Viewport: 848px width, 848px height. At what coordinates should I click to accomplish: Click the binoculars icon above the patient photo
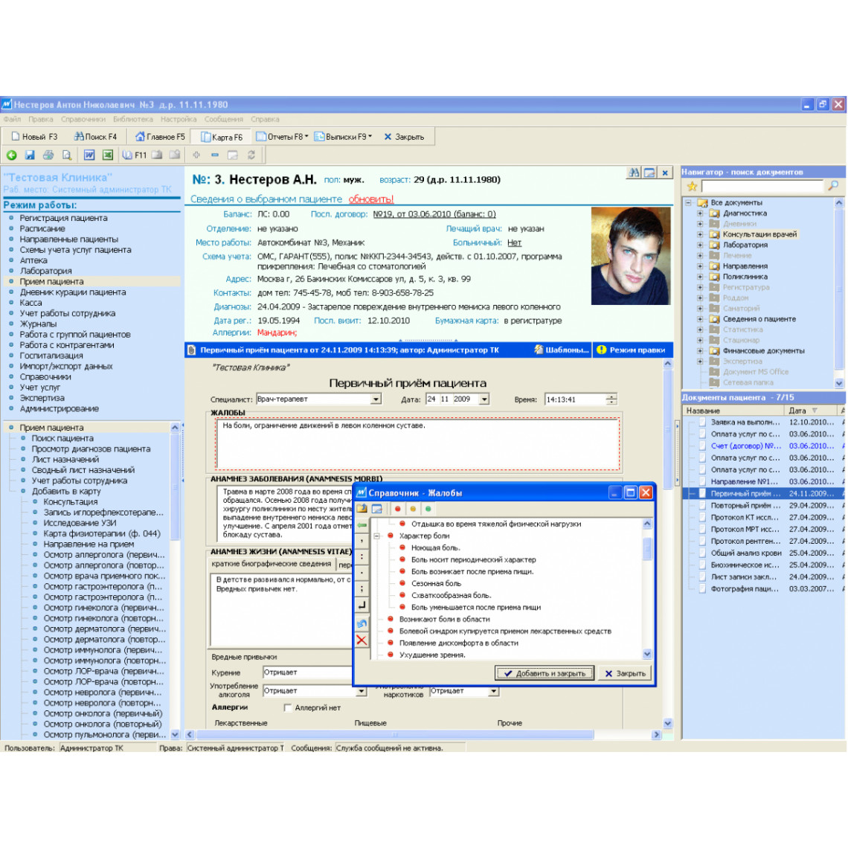tap(634, 173)
